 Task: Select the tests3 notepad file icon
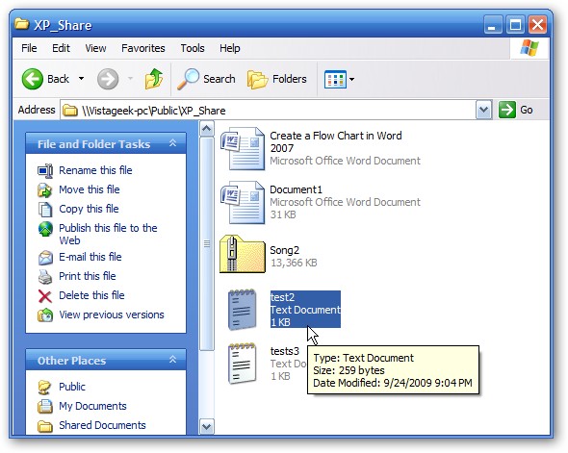[x=243, y=364]
